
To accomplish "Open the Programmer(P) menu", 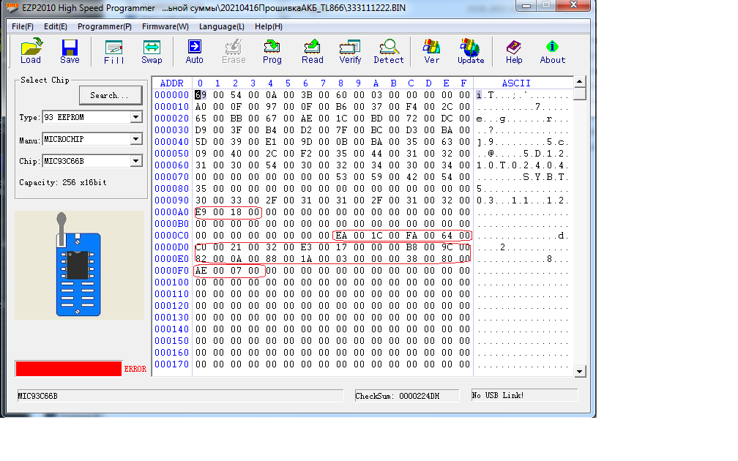I will [x=105, y=26].
